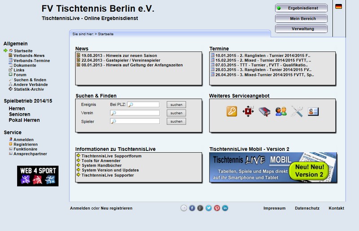Click the LinkedIn icon in the footer

coord(225,208)
